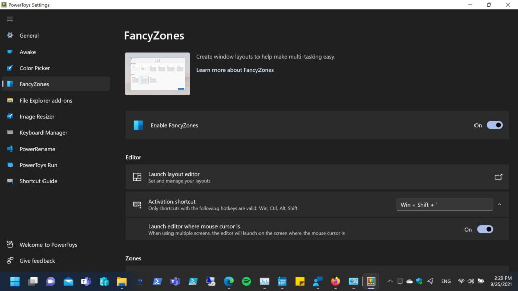518x291 pixels.
Task: Open Spotify from the Windows taskbar
Action: [246, 281]
